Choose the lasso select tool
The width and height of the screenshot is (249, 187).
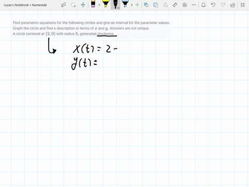click(74, 5)
